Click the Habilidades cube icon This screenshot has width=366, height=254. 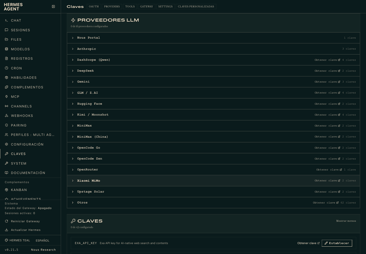point(7,77)
